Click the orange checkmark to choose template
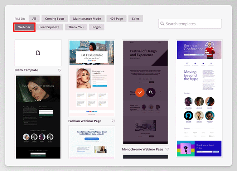Image resolution: width=237 pixels, height=171 pixels. 140,92
